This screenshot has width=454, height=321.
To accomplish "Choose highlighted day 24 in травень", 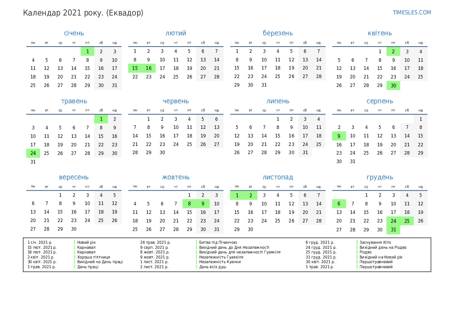I will click(x=33, y=153).
